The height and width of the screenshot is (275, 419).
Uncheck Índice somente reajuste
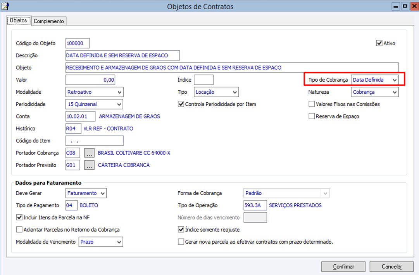(181, 230)
